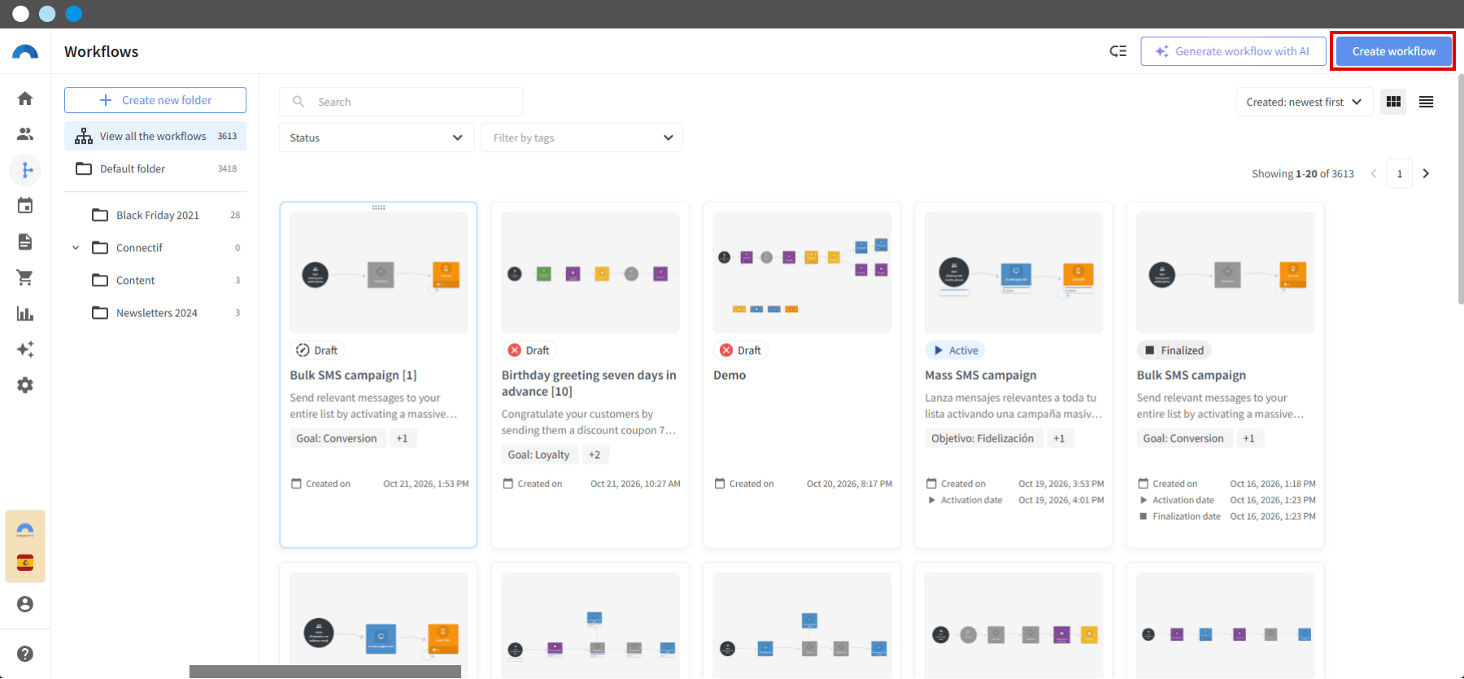Click the Default folder icon
Viewport: 1464px width, 679px height.
84,168
